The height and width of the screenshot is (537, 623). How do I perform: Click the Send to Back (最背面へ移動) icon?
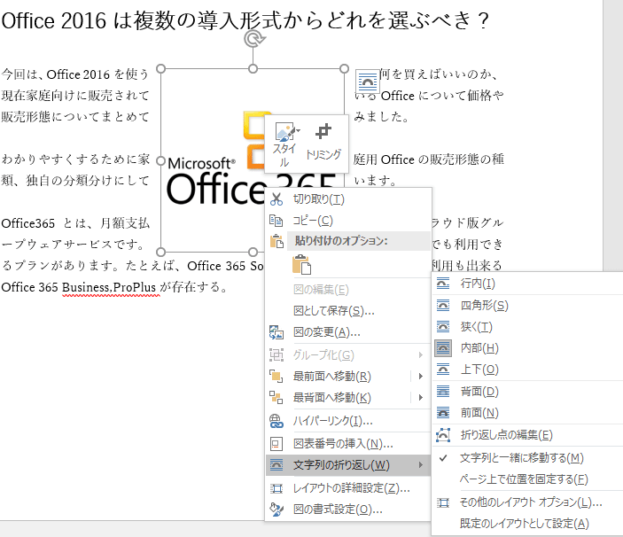coord(276,397)
